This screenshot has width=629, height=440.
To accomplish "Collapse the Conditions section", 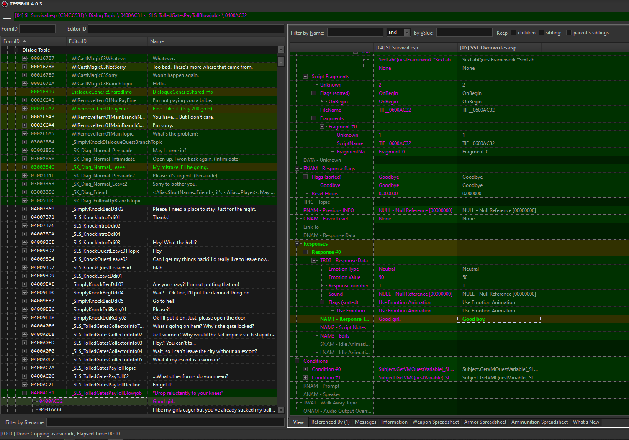I will point(297,361).
